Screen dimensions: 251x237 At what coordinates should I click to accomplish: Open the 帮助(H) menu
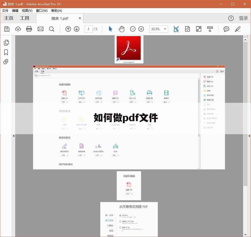pos(56,10)
